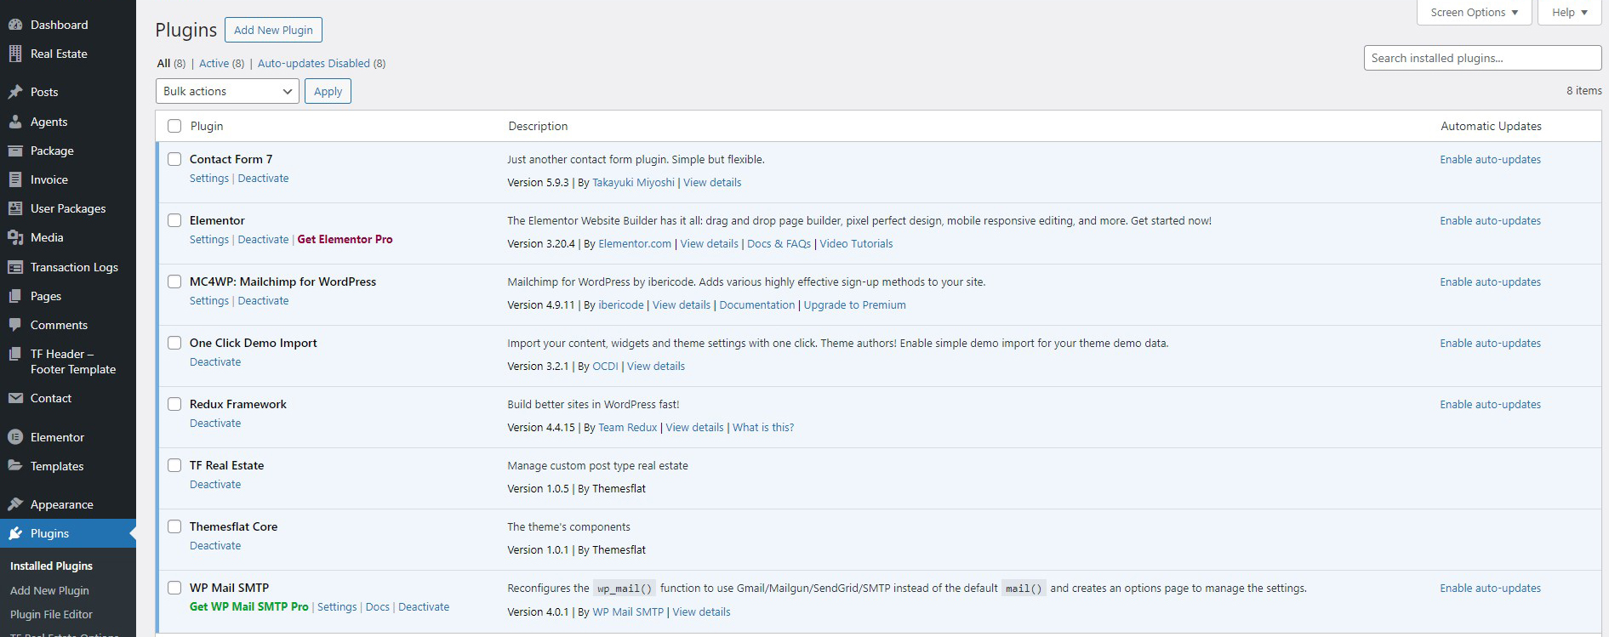Open Plugin File Editor submenu item
1609x637 pixels.
[51, 614]
